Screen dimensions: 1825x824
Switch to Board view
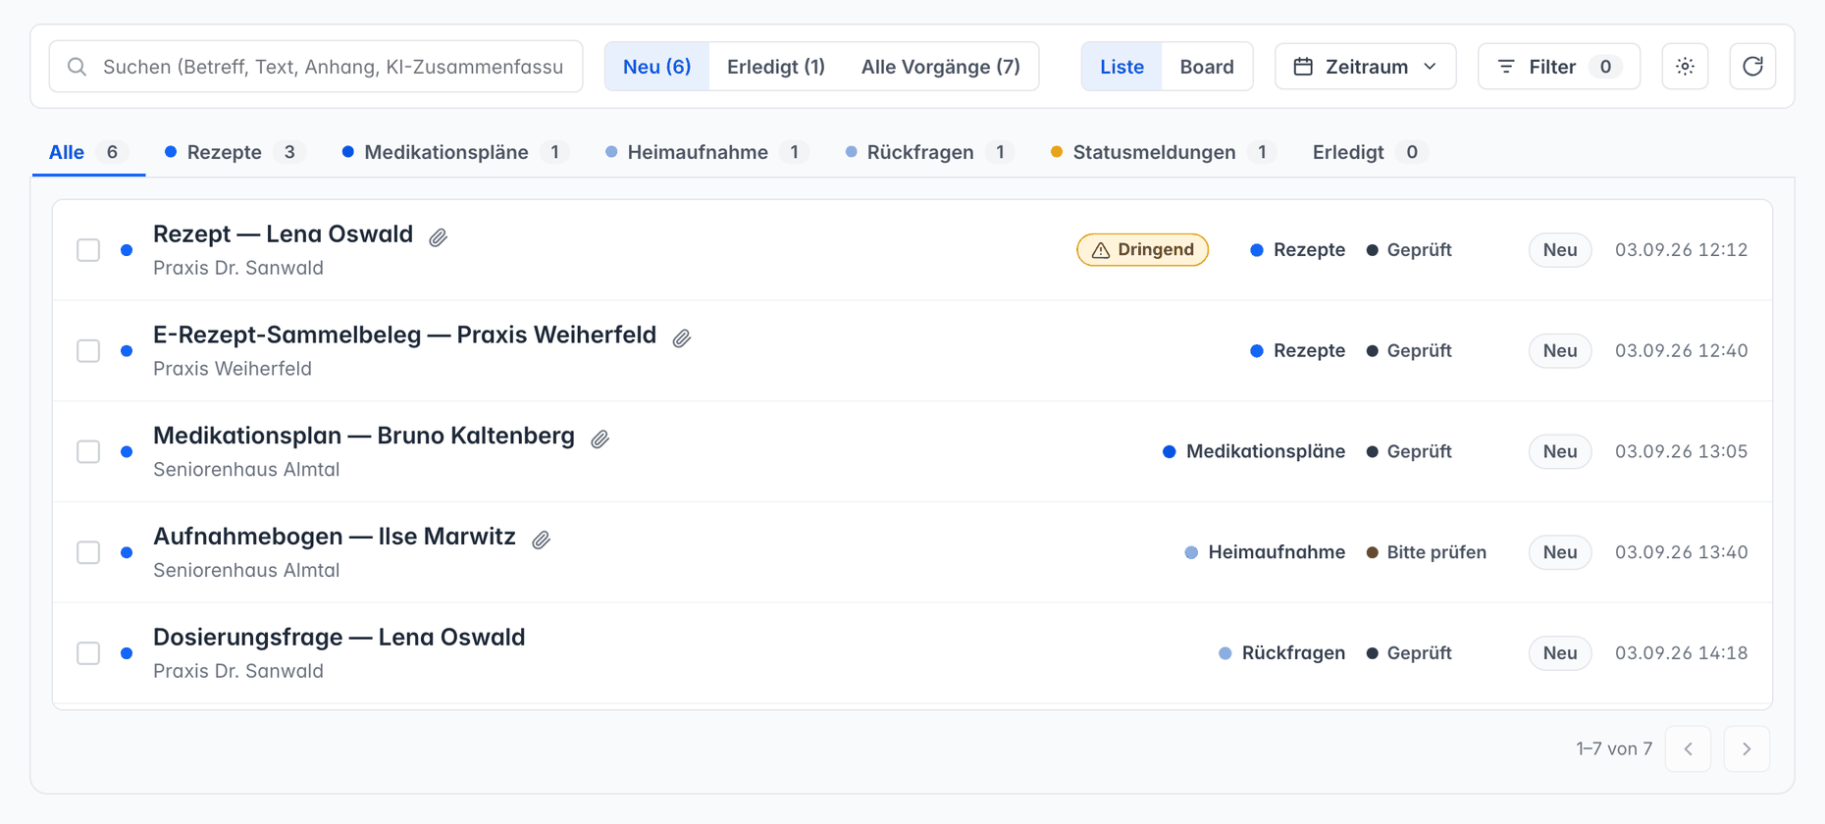[1207, 67]
